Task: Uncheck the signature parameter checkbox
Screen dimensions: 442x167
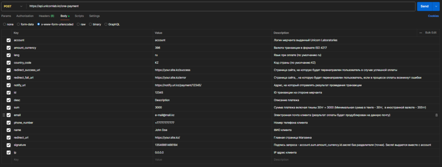Action: [9, 145]
